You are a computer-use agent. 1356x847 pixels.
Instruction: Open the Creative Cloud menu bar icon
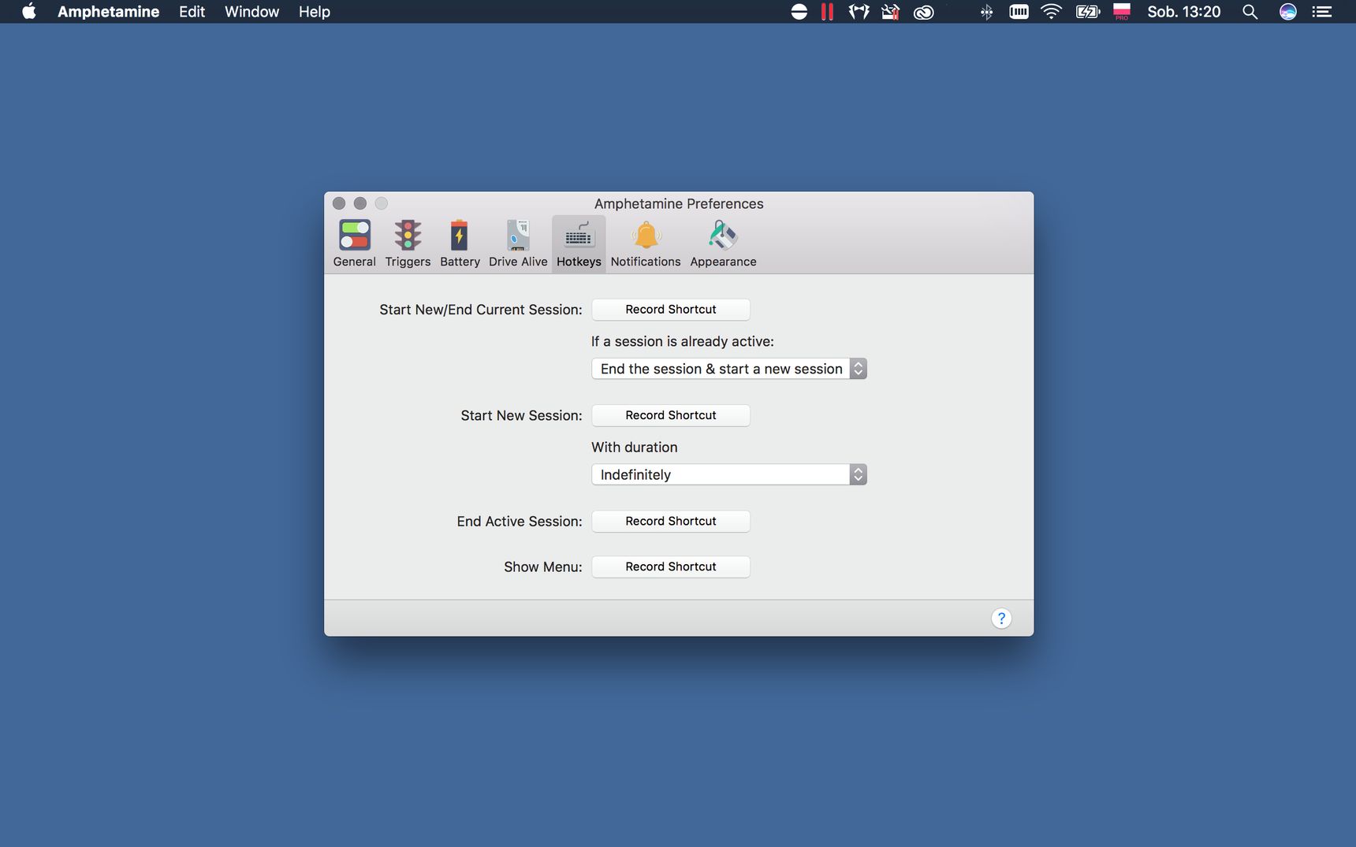pyautogui.click(x=923, y=12)
